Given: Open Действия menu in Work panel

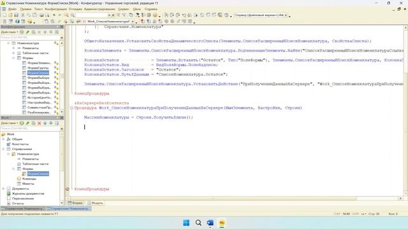Looking at the screenshot, I should 10,123.
